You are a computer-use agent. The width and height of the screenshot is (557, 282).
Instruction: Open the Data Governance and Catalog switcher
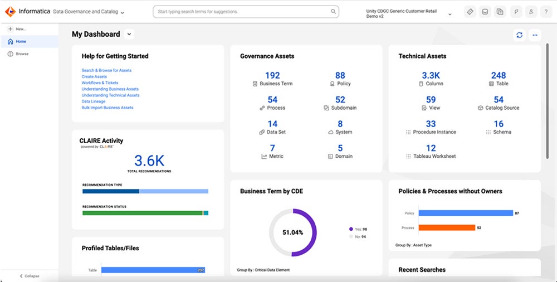pyautogui.click(x=89, y=12)
